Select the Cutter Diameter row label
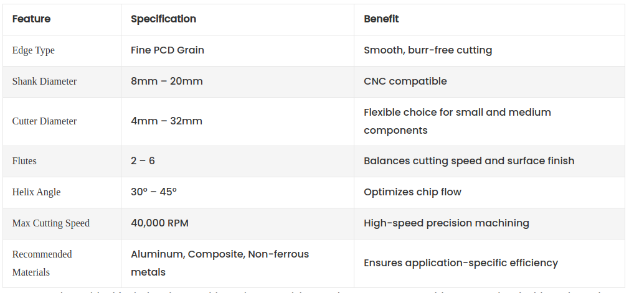 click(44, 121)
